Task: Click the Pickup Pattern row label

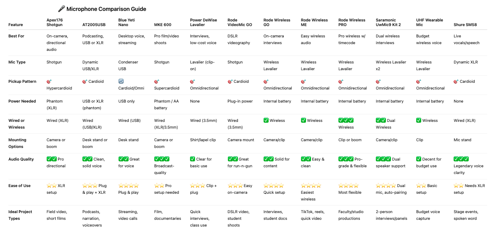Action: 22,82
